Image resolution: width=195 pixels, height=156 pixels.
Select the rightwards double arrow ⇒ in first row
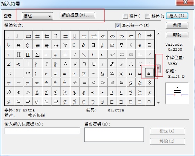(x=149, y=36)
